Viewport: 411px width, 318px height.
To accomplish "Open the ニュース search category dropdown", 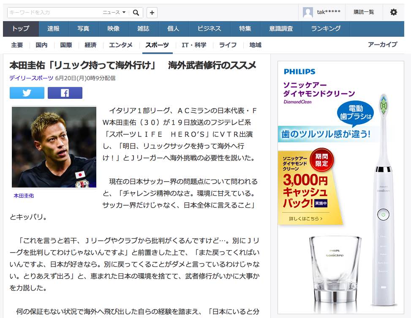I will pyautogui.click(x=114, y=12).
